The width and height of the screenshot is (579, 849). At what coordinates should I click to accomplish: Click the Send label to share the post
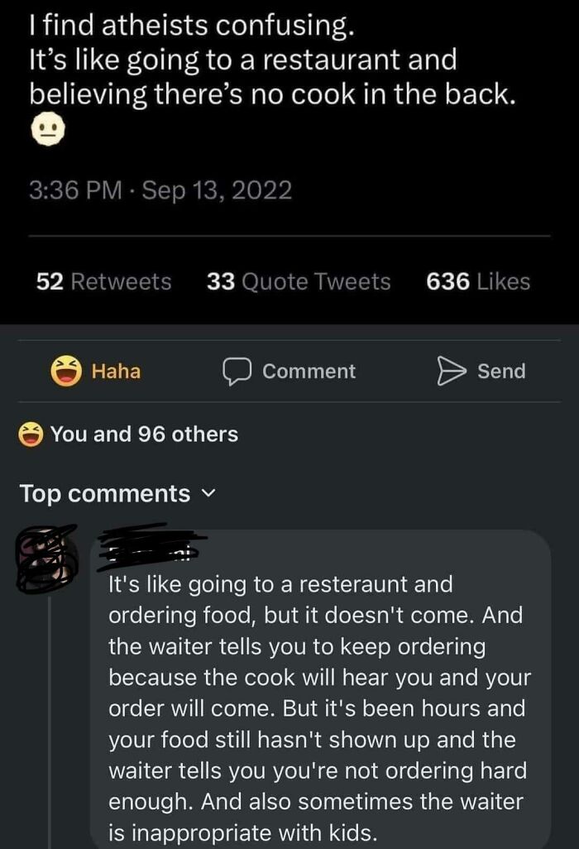[x=500, y=371]
